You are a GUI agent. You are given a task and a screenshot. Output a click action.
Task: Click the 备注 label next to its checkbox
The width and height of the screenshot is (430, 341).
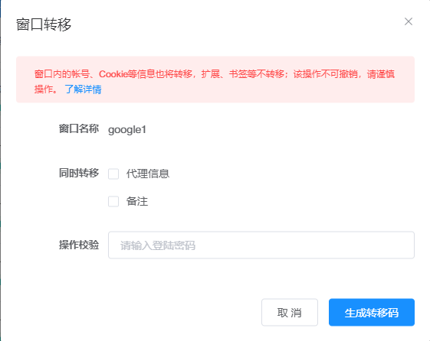pyautogui.click(x=137, y=202)
